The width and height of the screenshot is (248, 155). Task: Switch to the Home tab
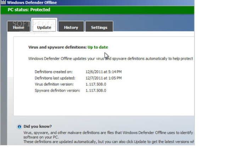[18, 27]
